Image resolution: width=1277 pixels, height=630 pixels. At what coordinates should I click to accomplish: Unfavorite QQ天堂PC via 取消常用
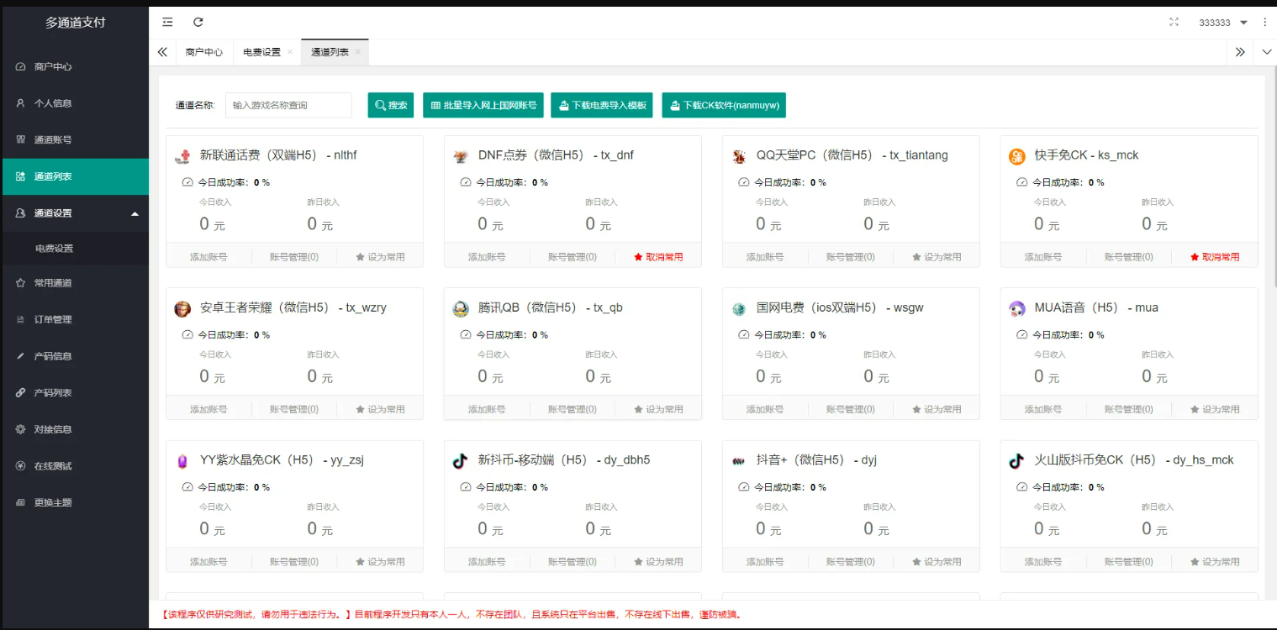[937, 256]
